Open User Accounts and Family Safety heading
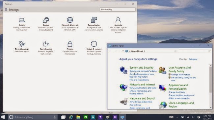 180,69
